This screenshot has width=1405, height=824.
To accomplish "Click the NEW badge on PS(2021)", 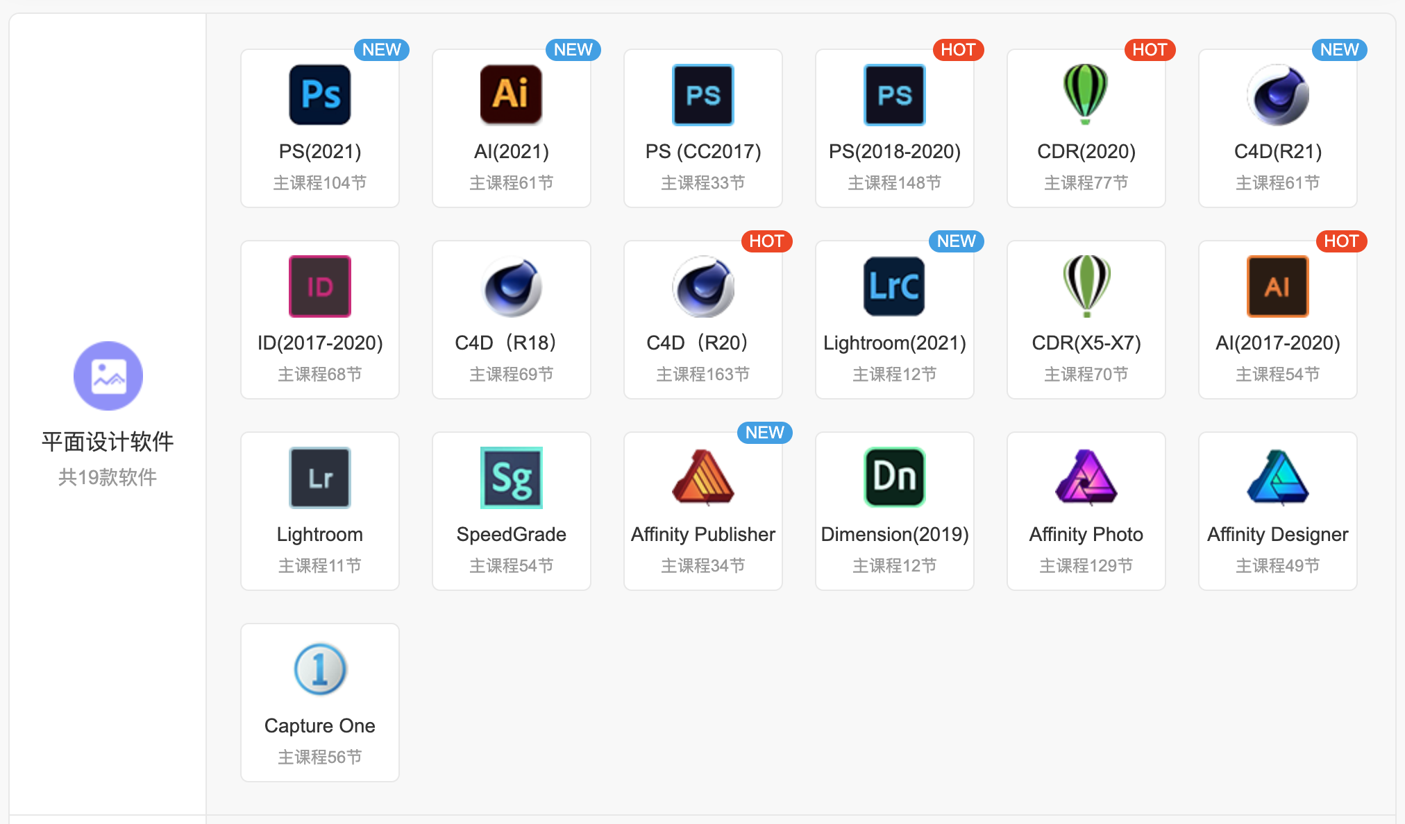I will [382, 50].
